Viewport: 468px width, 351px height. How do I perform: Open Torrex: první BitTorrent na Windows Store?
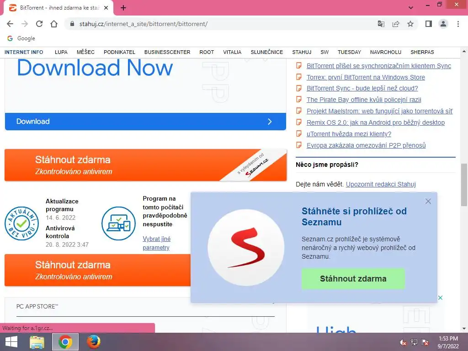pyautogui.click(x=366, y=77)
